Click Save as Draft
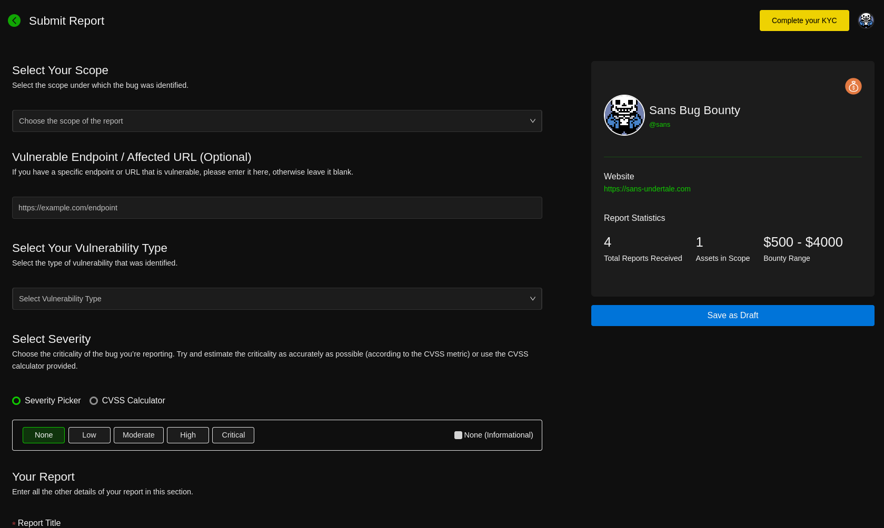The height and width of the screenshot is (528, 884). (732, 316)
